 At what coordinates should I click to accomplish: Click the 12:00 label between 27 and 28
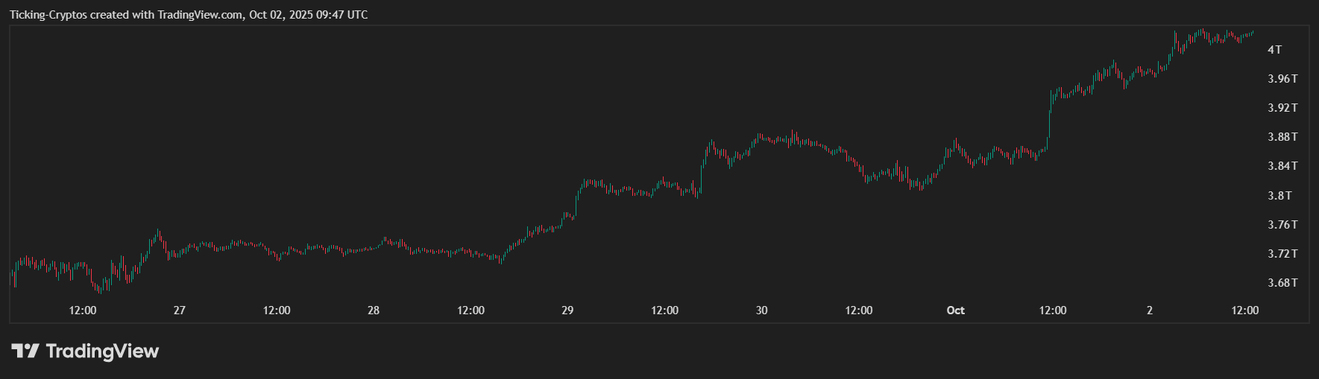[x=277, y=310]
